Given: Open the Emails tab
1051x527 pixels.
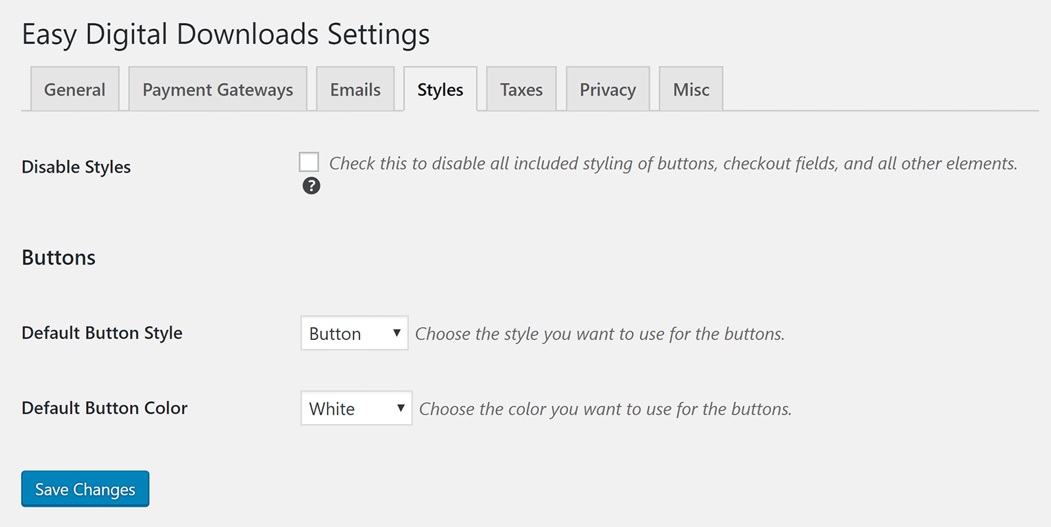Looking at the screenshot, I should click(355, 89).
